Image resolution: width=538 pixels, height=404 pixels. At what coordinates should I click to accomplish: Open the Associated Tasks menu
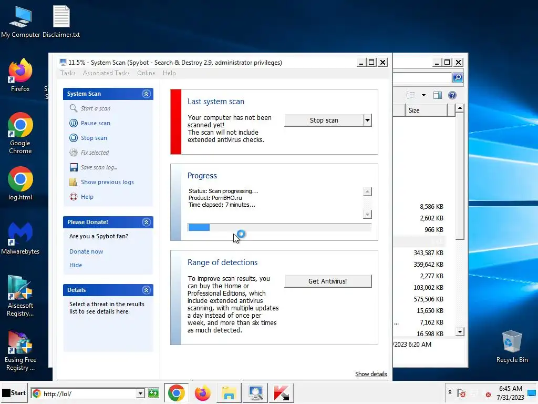coord(106,73)
